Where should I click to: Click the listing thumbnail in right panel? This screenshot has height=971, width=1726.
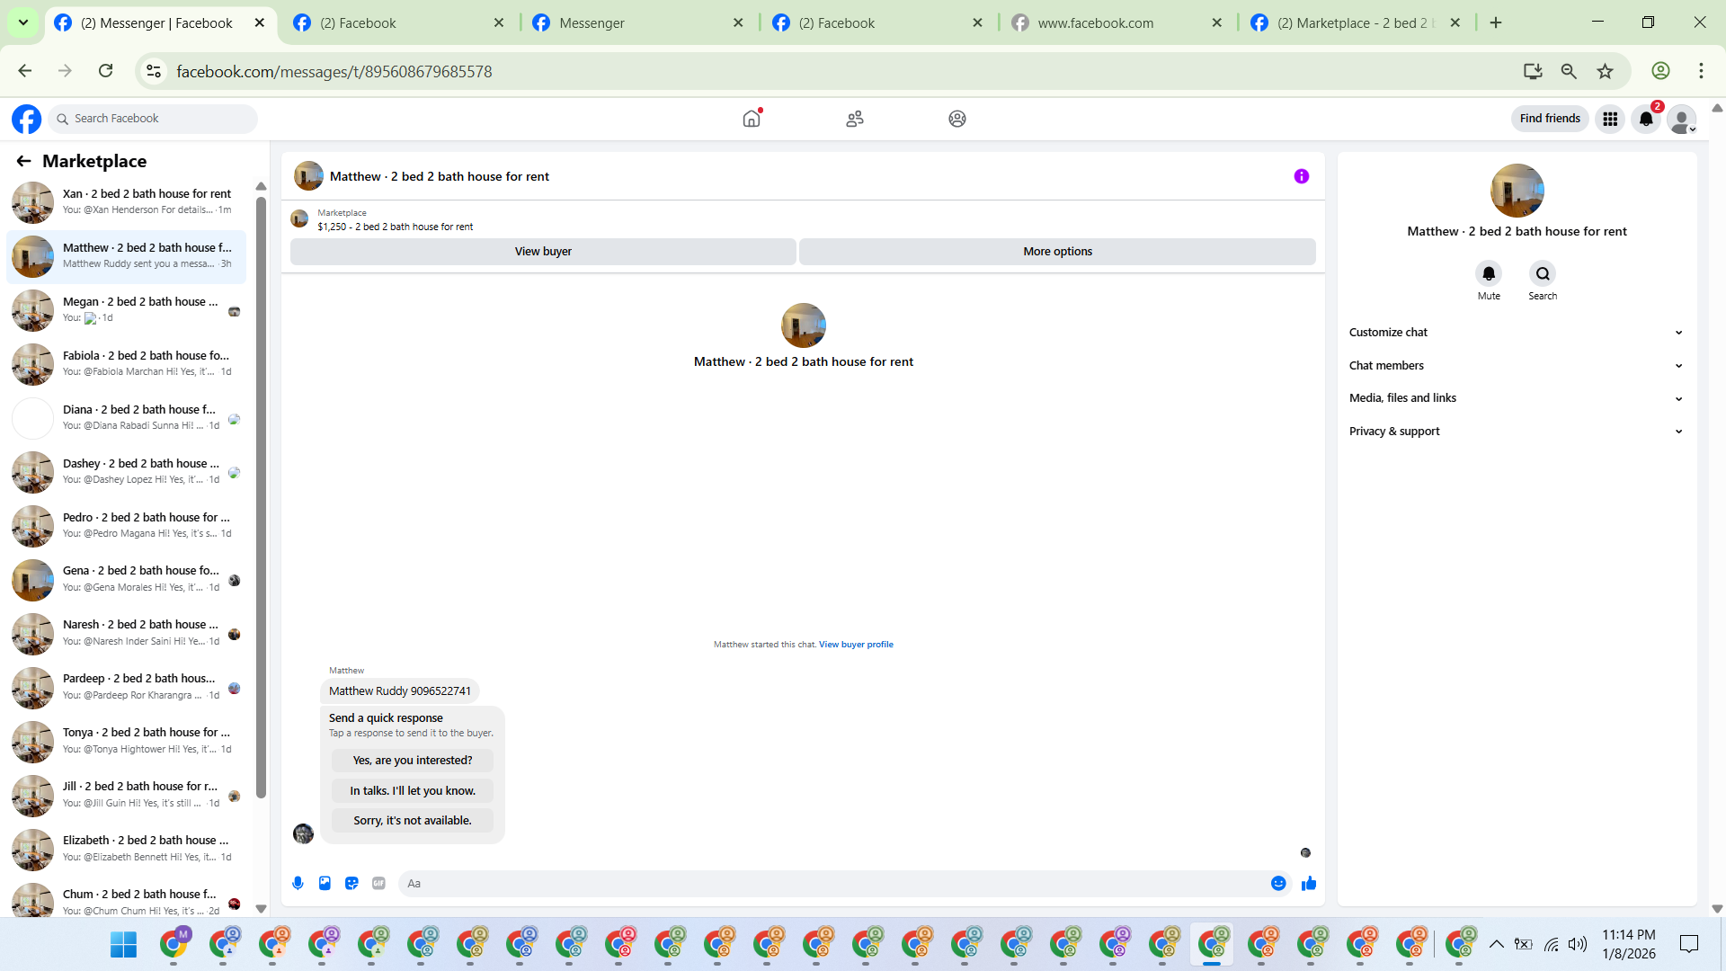coord(1517,191)
